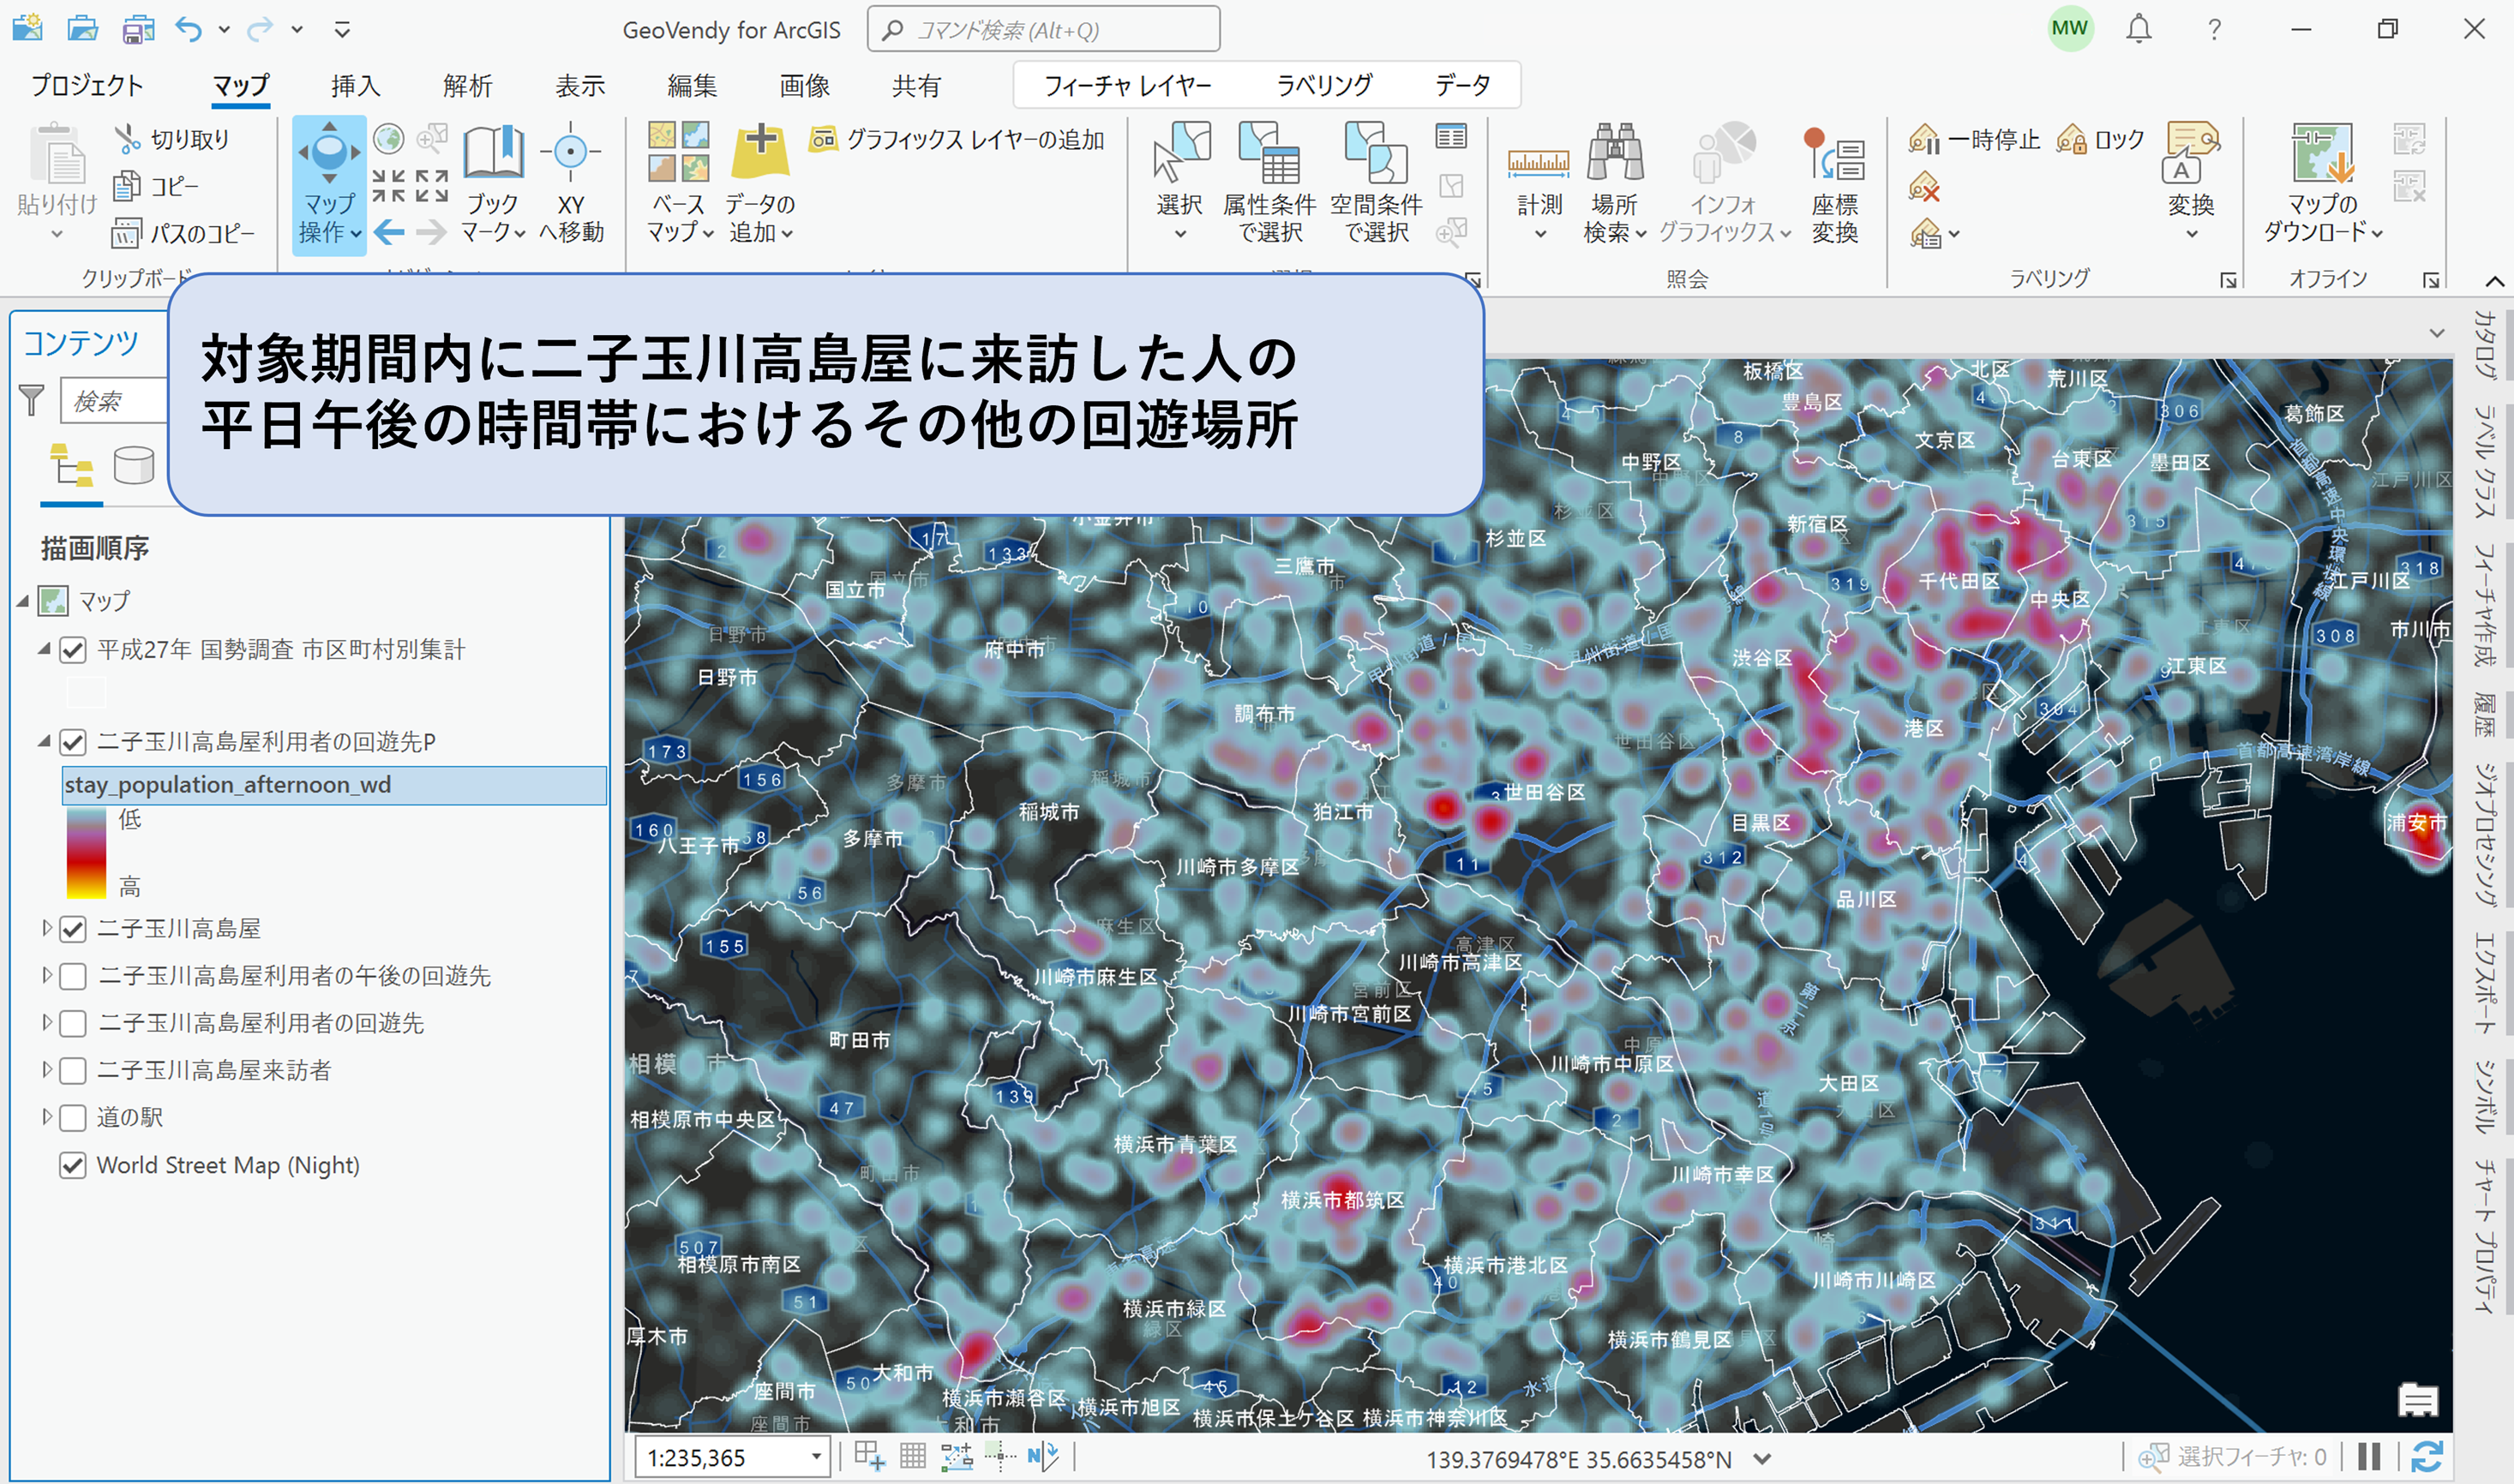Toggle 平成27年 国勢調査 市区町村別集計 layer visibility

click(x=72, y=650)
